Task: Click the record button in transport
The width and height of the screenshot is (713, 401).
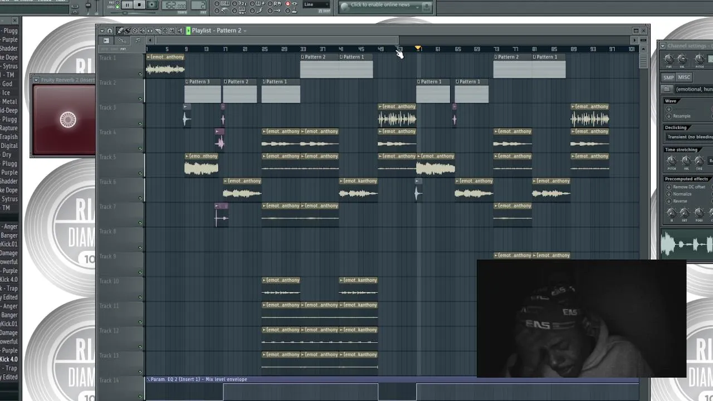Action: pos(152,4)
